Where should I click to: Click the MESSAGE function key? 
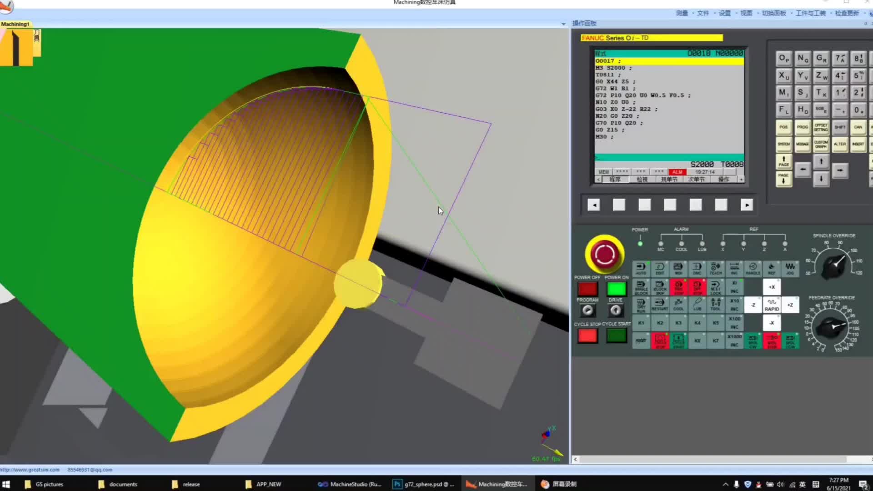(x=802, y=144)
